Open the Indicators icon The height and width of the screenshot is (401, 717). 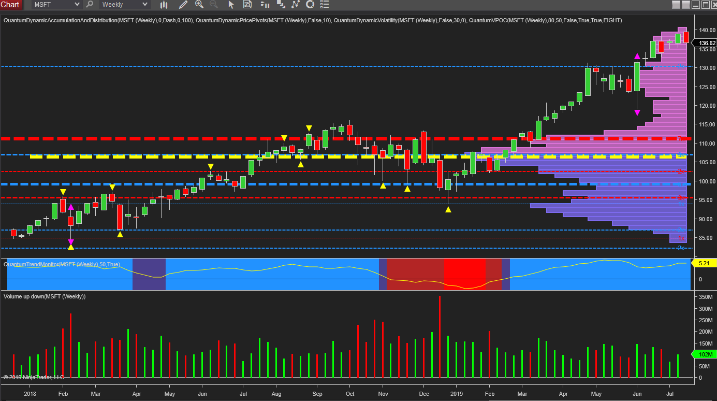click(x=296, y=5)
